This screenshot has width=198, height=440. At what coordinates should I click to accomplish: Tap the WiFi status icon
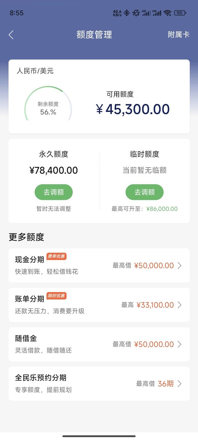click(x=167, y=13)
